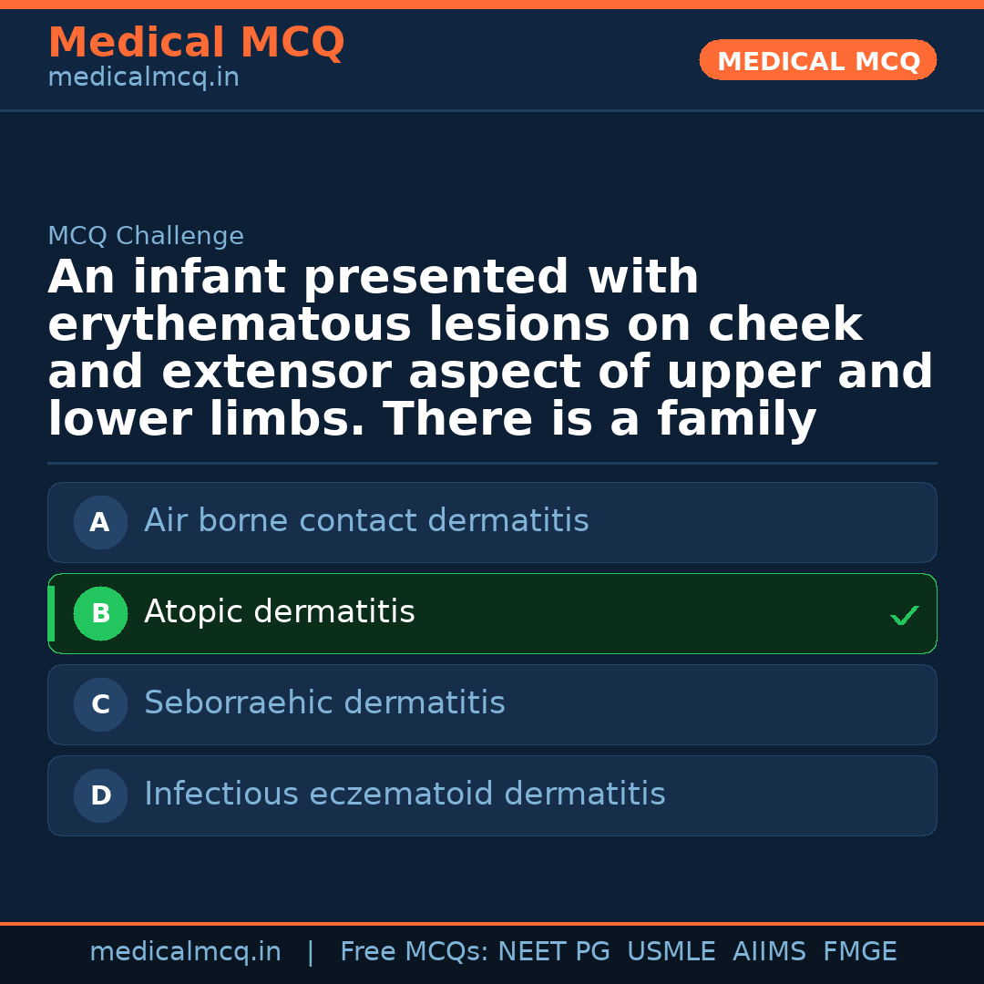Open the medicalmcq.in link in the footer

click(x=185, y=952)
